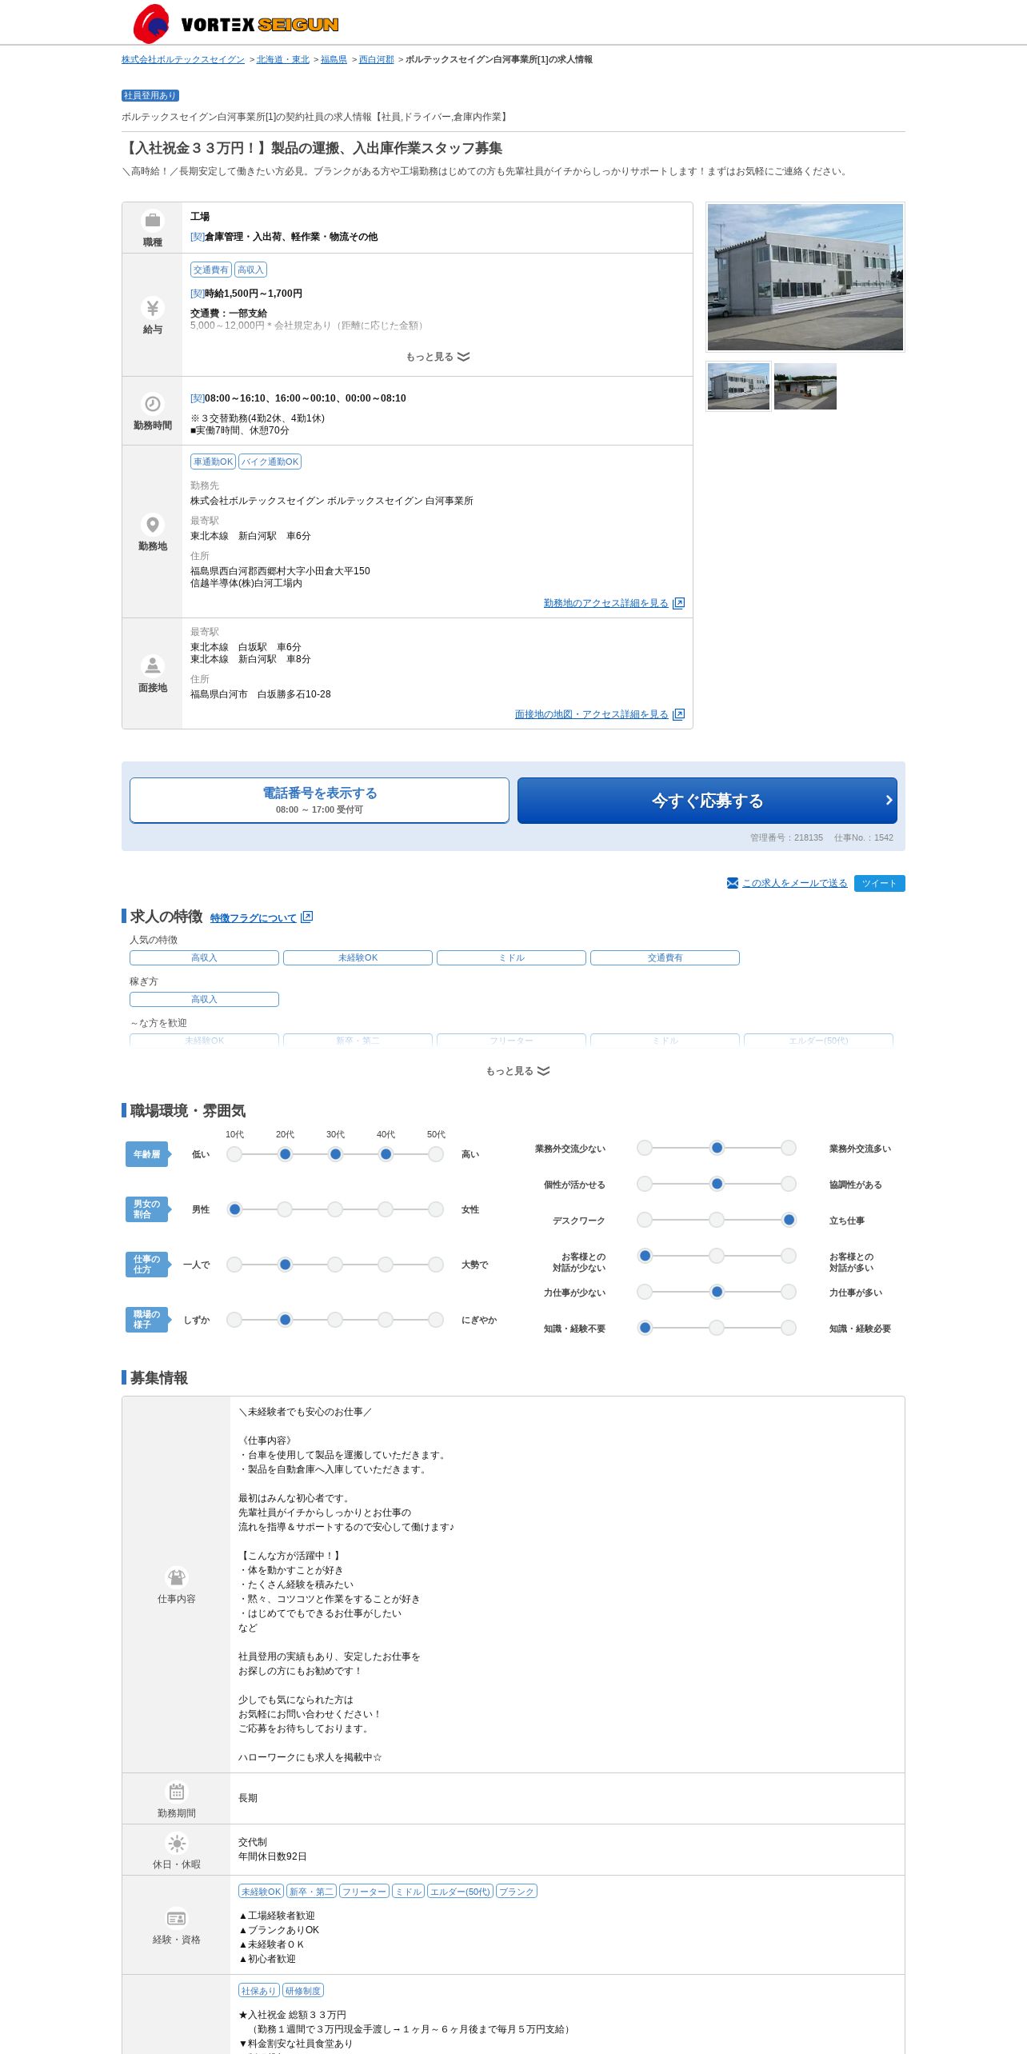Open 北海道・東北 breadcrumb link

pyautogui.click(x=282, y=59)
